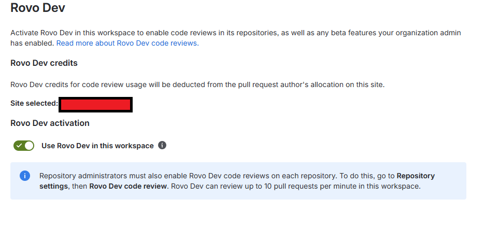The height and width of the screenshot is (227, 499).
Task: Click the Use Rovo Dev in this workspace label
Action: 97,146
